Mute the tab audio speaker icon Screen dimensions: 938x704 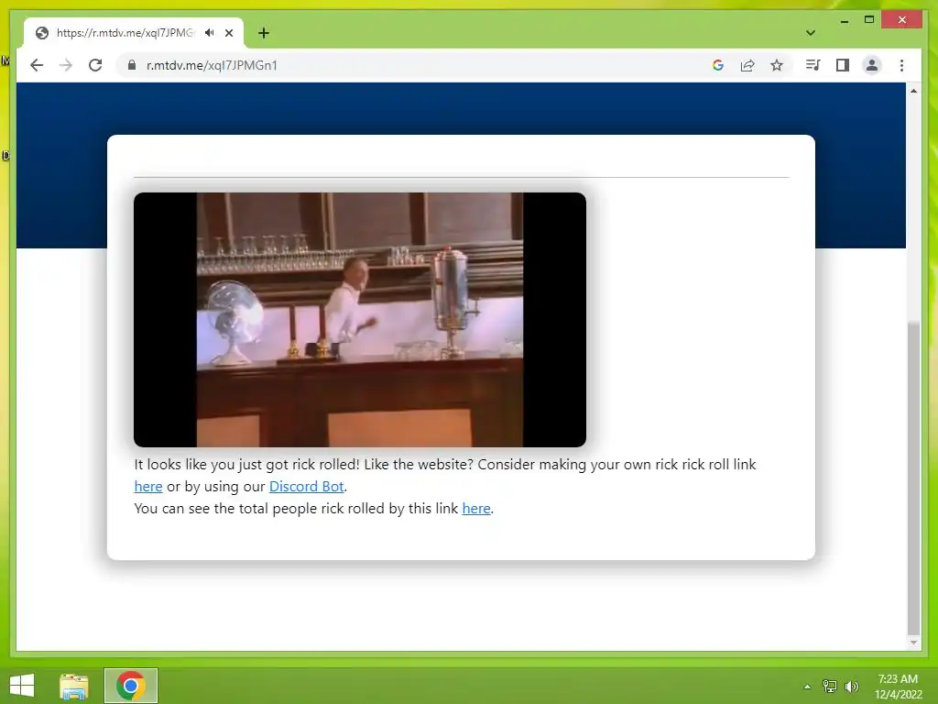210,33
